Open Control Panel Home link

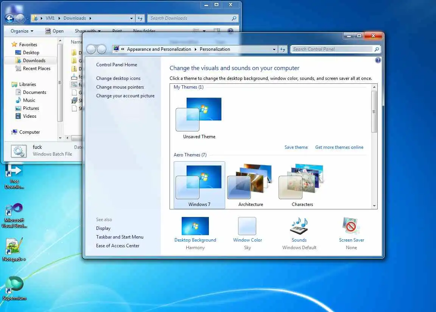tap(117, 65)
